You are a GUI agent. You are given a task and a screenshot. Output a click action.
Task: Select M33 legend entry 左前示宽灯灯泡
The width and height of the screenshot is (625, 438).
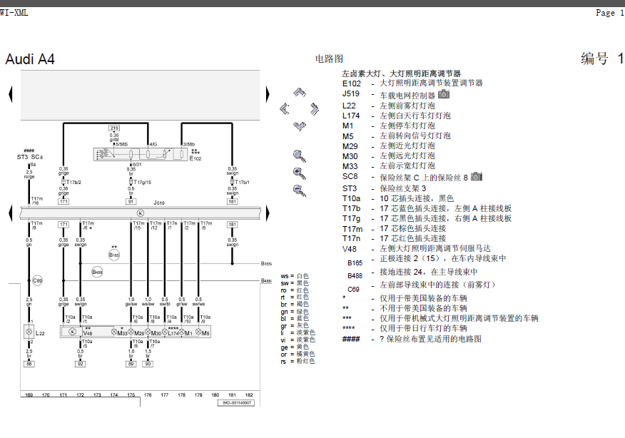coord(407,165)
